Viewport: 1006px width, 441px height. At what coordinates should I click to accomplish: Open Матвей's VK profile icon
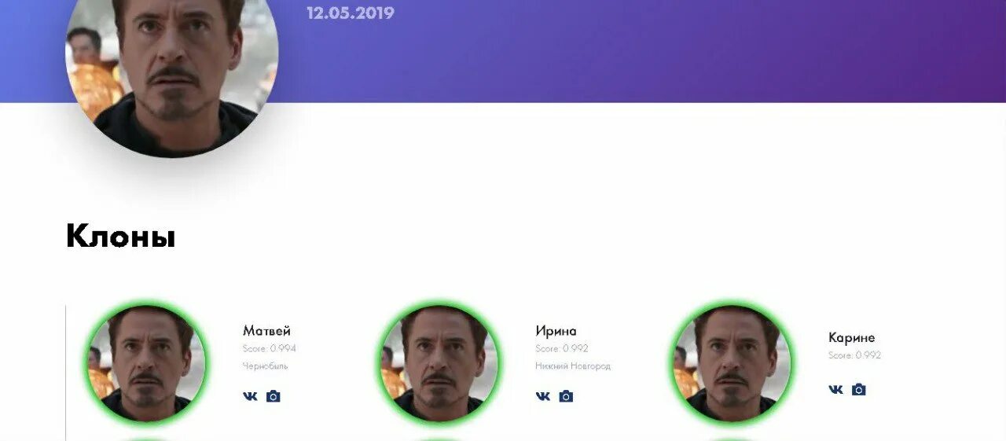pyautogui.click(x=250, y=396)
